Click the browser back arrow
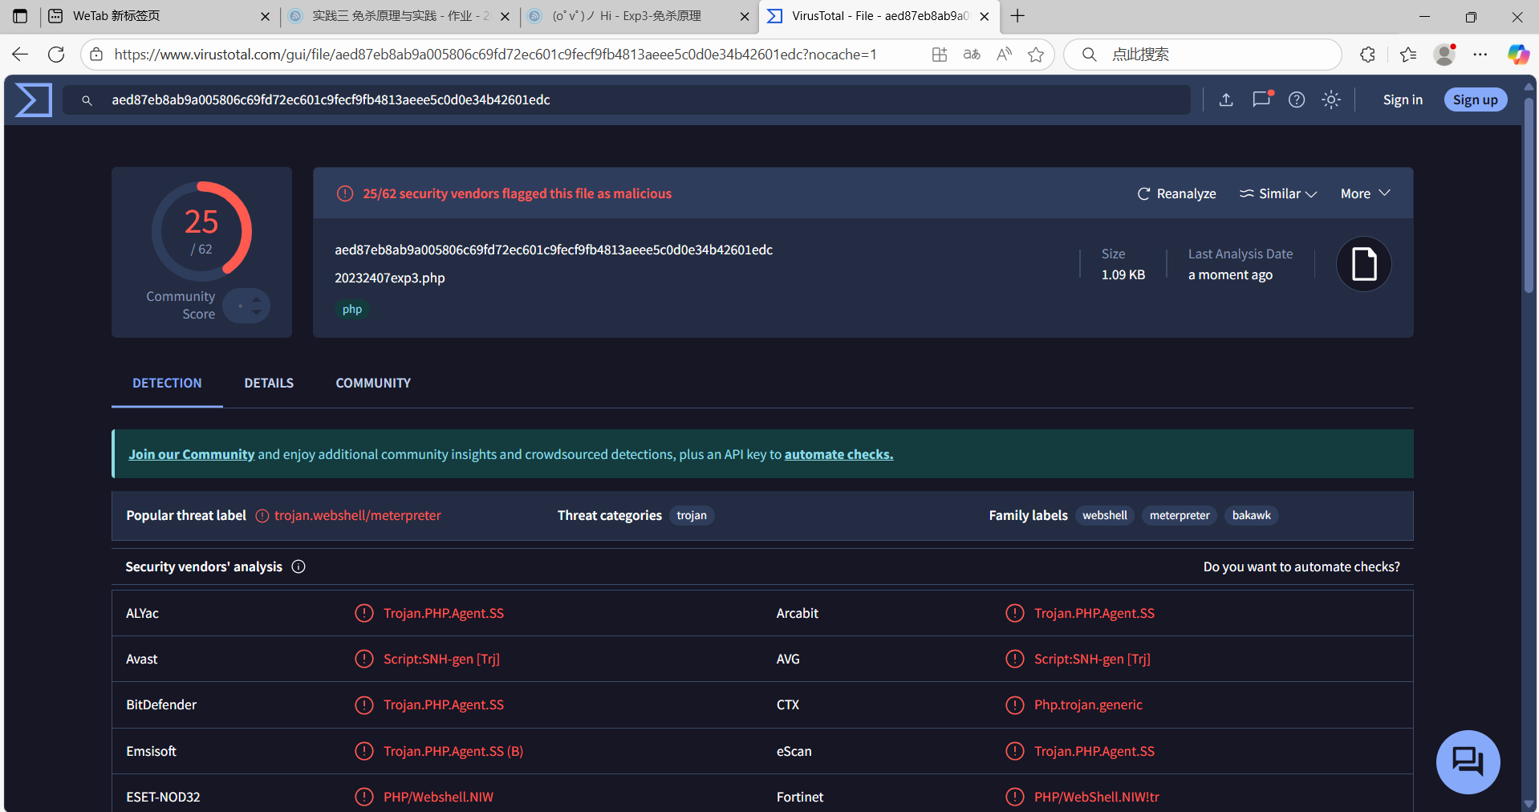The height and width of the screenshot is (812, 1539). (20, 55)
